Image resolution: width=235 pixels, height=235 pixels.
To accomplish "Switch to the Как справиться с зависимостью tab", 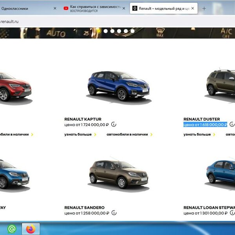I will click(95, 9).
